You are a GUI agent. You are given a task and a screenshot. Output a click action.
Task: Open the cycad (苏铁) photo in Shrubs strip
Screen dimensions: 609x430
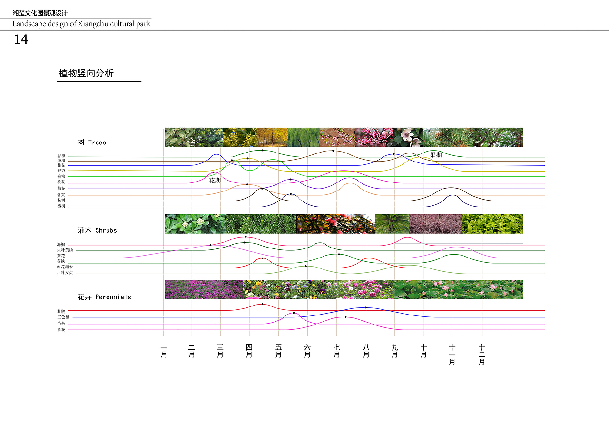(x=392, y=224)
